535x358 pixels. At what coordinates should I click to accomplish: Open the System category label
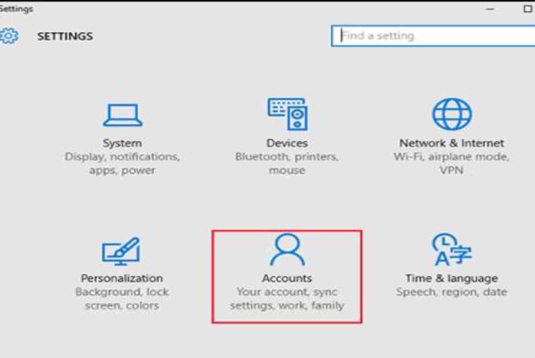(122, 143)
